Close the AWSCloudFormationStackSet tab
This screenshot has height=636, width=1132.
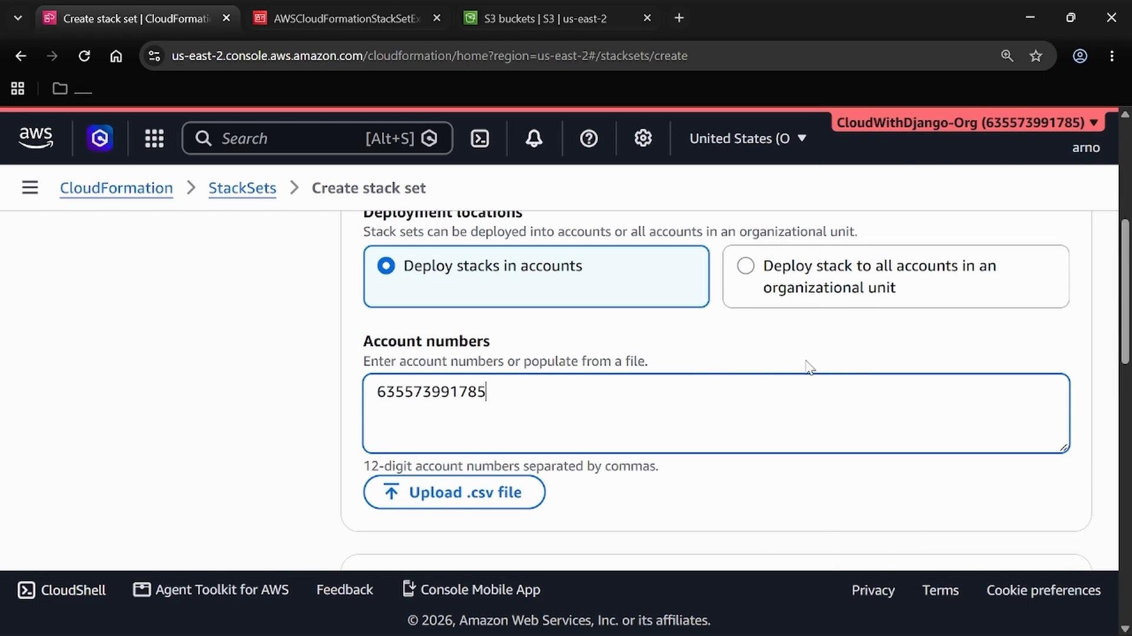coord(437,18)
